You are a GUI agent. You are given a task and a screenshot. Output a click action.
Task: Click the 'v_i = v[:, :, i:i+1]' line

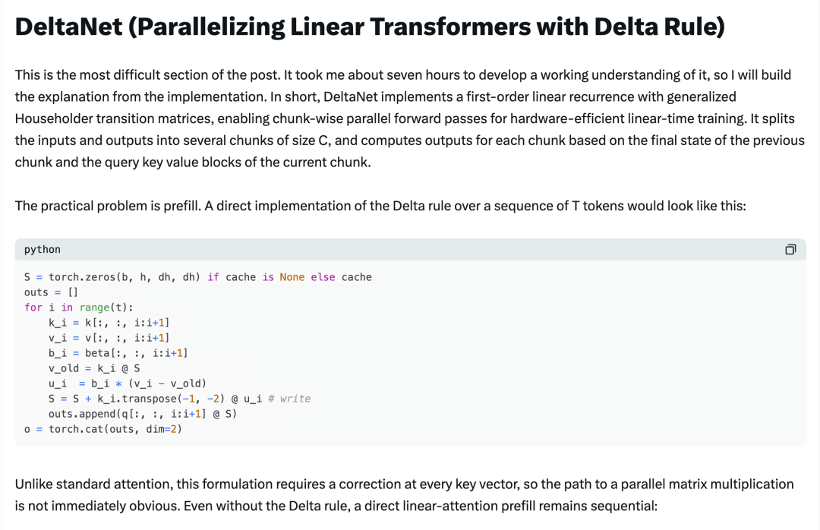pyautogui.click(x=109, y=337)
